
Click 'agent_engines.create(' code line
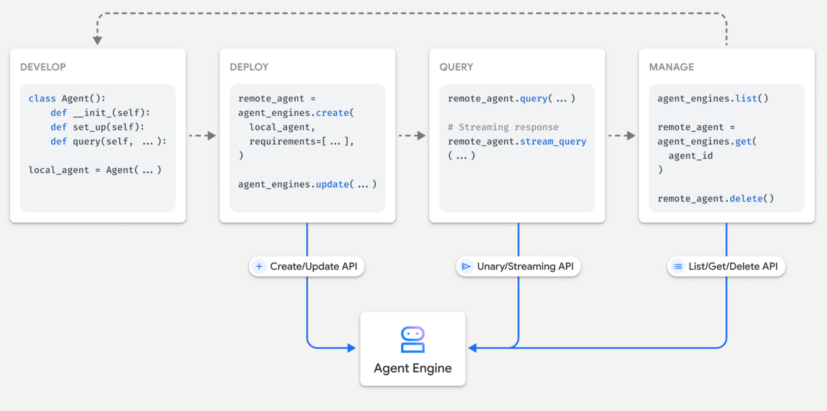(296, 113)
